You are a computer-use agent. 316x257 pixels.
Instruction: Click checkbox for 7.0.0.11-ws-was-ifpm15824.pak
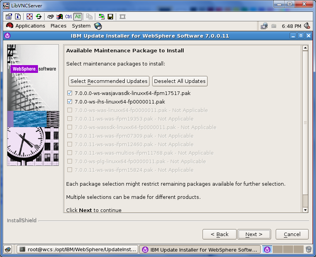tap(70, 170)
